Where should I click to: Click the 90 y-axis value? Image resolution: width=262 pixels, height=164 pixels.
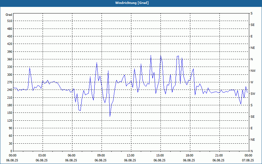(x=10, y=128)
